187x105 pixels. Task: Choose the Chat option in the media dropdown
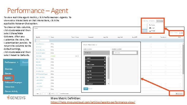pyautogui.click(x=152, y=28)
